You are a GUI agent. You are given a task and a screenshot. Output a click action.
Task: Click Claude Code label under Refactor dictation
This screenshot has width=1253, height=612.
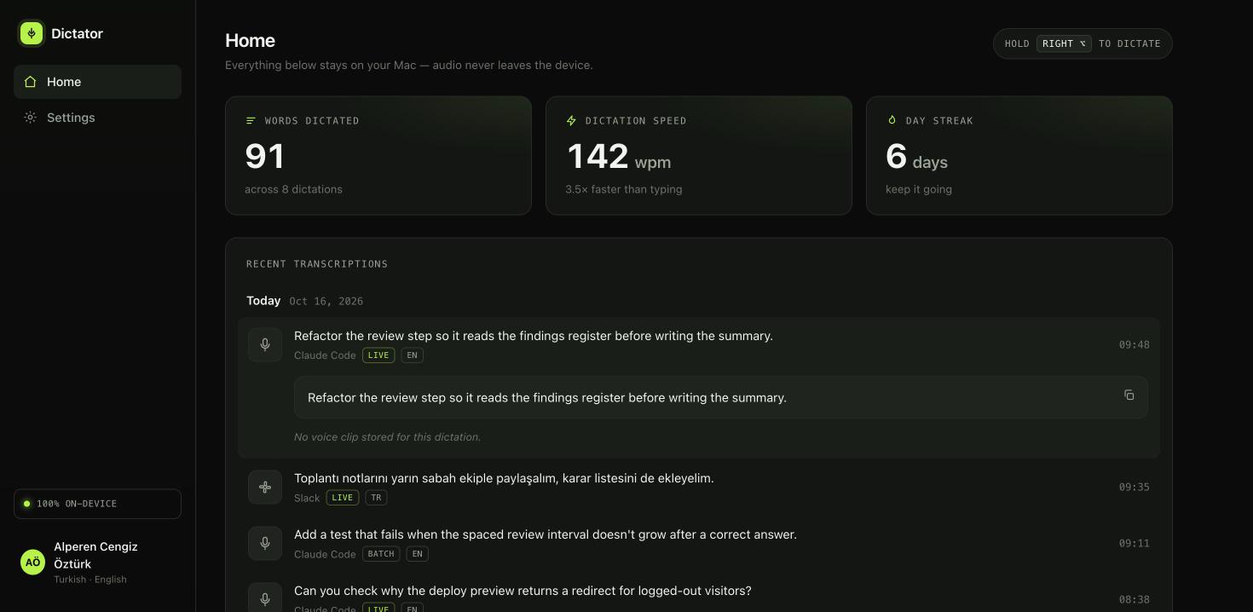coord(325,355)
